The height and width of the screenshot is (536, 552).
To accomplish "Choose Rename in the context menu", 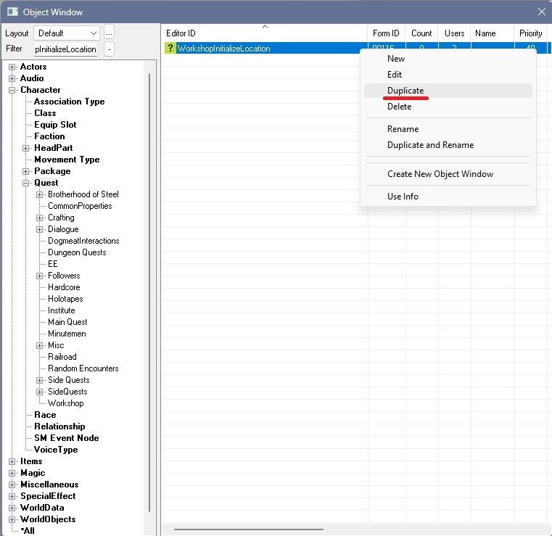I will tap(448, 129).
